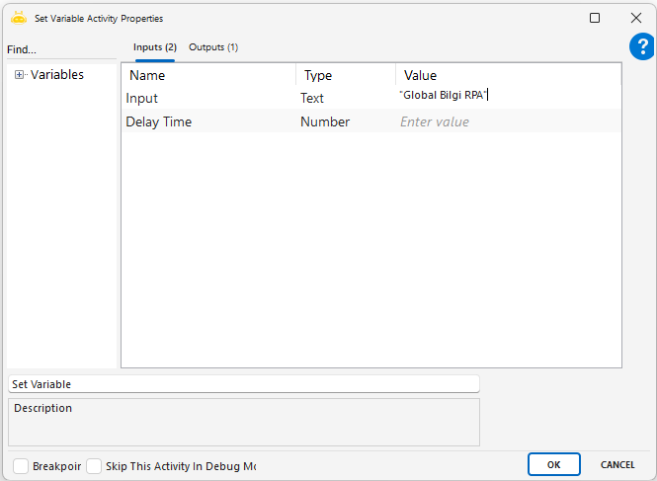The image size is (657, 481).
Task: Click the app logo in title bar
Action: [18, 18]
